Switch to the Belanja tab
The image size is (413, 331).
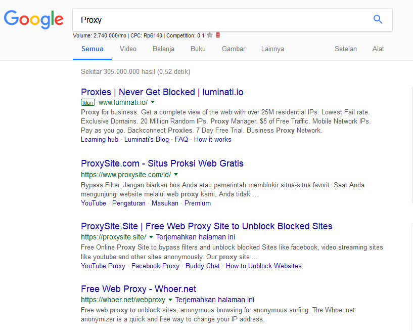pos(163,49)
